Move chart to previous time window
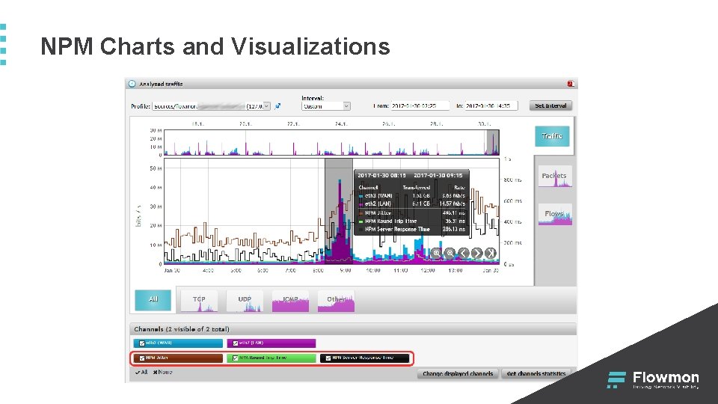Screen dimensions: 718x404 464,253
